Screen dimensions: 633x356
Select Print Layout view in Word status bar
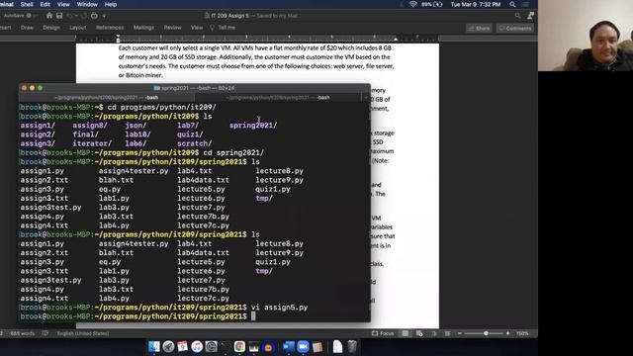pyautogui.click(x=405, y=333)
